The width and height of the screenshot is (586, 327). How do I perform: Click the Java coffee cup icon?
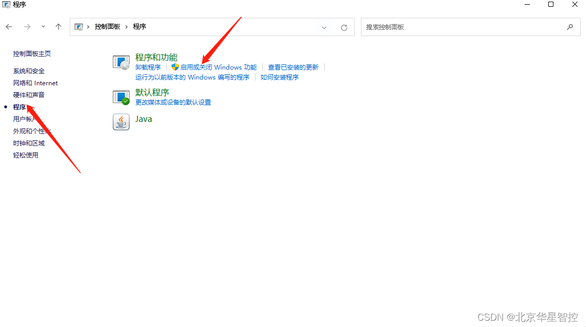point(121,122)
